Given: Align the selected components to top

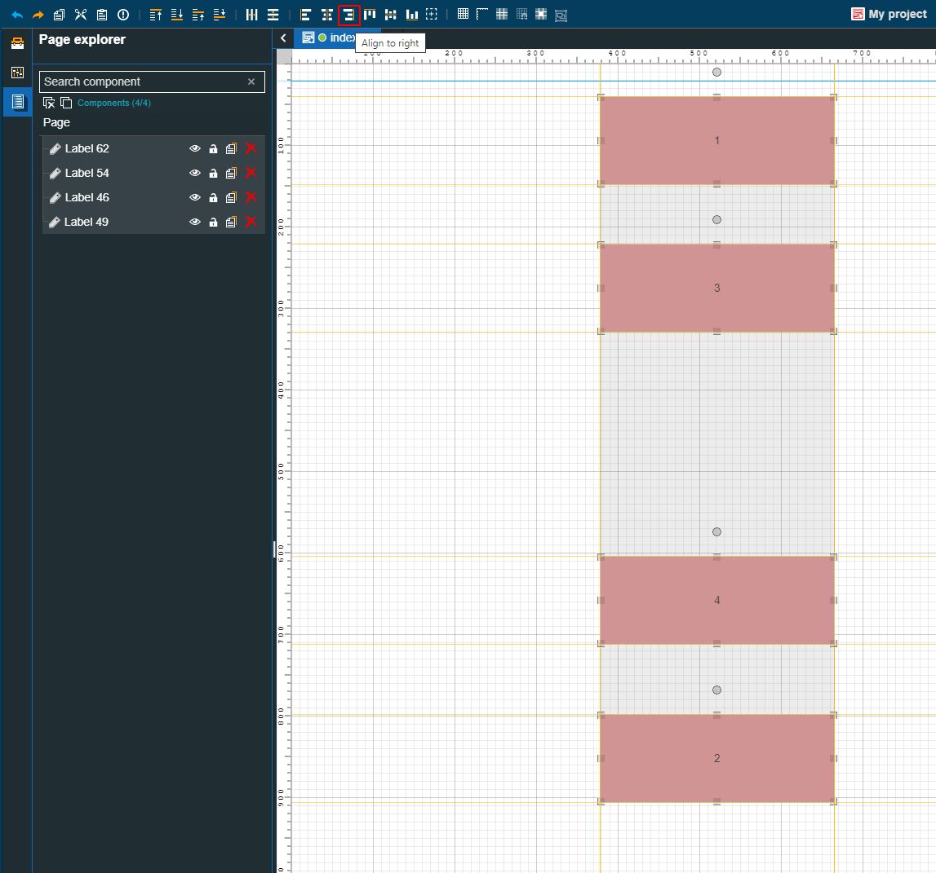Looking at the screenshot, I should 370,15.
